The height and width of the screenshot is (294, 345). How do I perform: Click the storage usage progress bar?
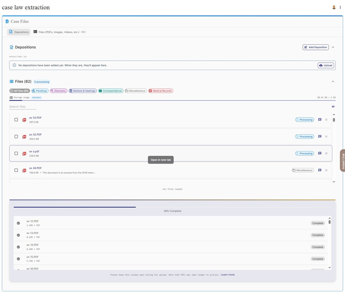(172, 100)
